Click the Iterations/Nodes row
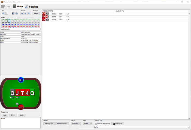Image resolution: width=191 pixels, height=130 pixels. (21, 38)
